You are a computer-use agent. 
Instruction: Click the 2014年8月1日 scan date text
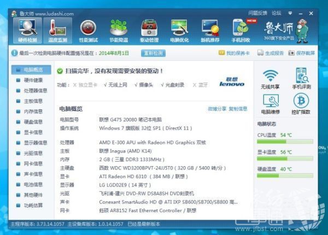click(x=114, y=53)
